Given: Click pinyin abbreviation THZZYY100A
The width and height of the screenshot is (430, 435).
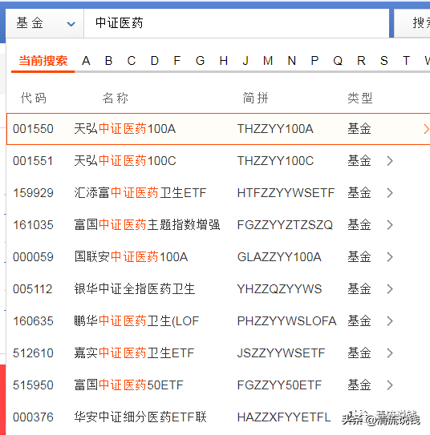Looking at the screenshot, I should click(x=275, y=129).
